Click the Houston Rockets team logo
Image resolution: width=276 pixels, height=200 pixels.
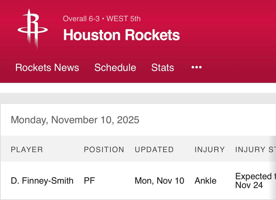point(32,29)
